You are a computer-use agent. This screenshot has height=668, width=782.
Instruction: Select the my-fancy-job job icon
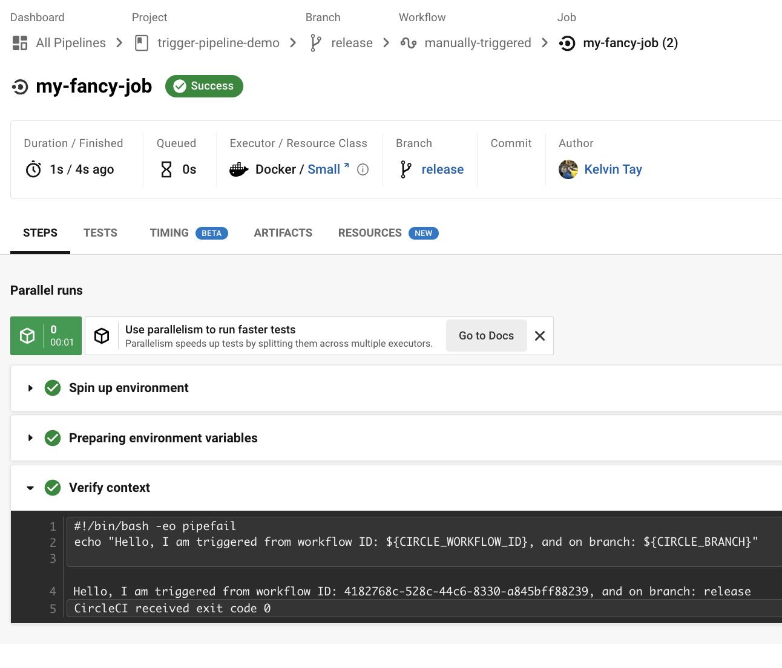(x=566, y=43)
